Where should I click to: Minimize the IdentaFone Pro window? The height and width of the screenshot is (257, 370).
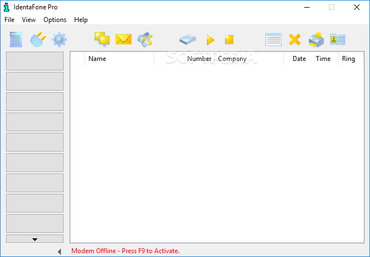click(x=307, y=7)
